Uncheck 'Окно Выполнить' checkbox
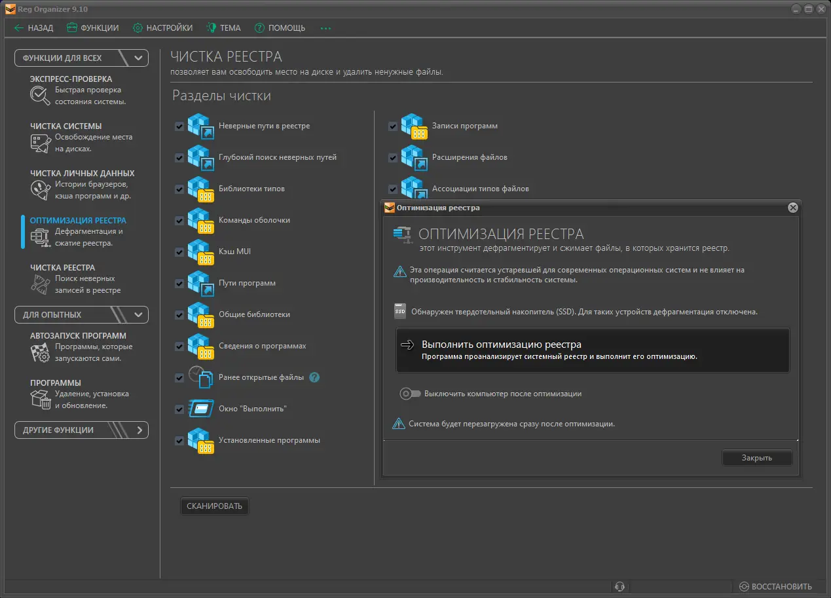The width and height of the screenshot is (831, 598). [x=179, y=409]
